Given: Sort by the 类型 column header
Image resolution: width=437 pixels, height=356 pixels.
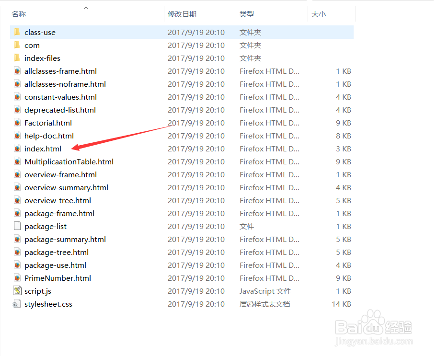Looking at the screenshot, I should point(247,14).
